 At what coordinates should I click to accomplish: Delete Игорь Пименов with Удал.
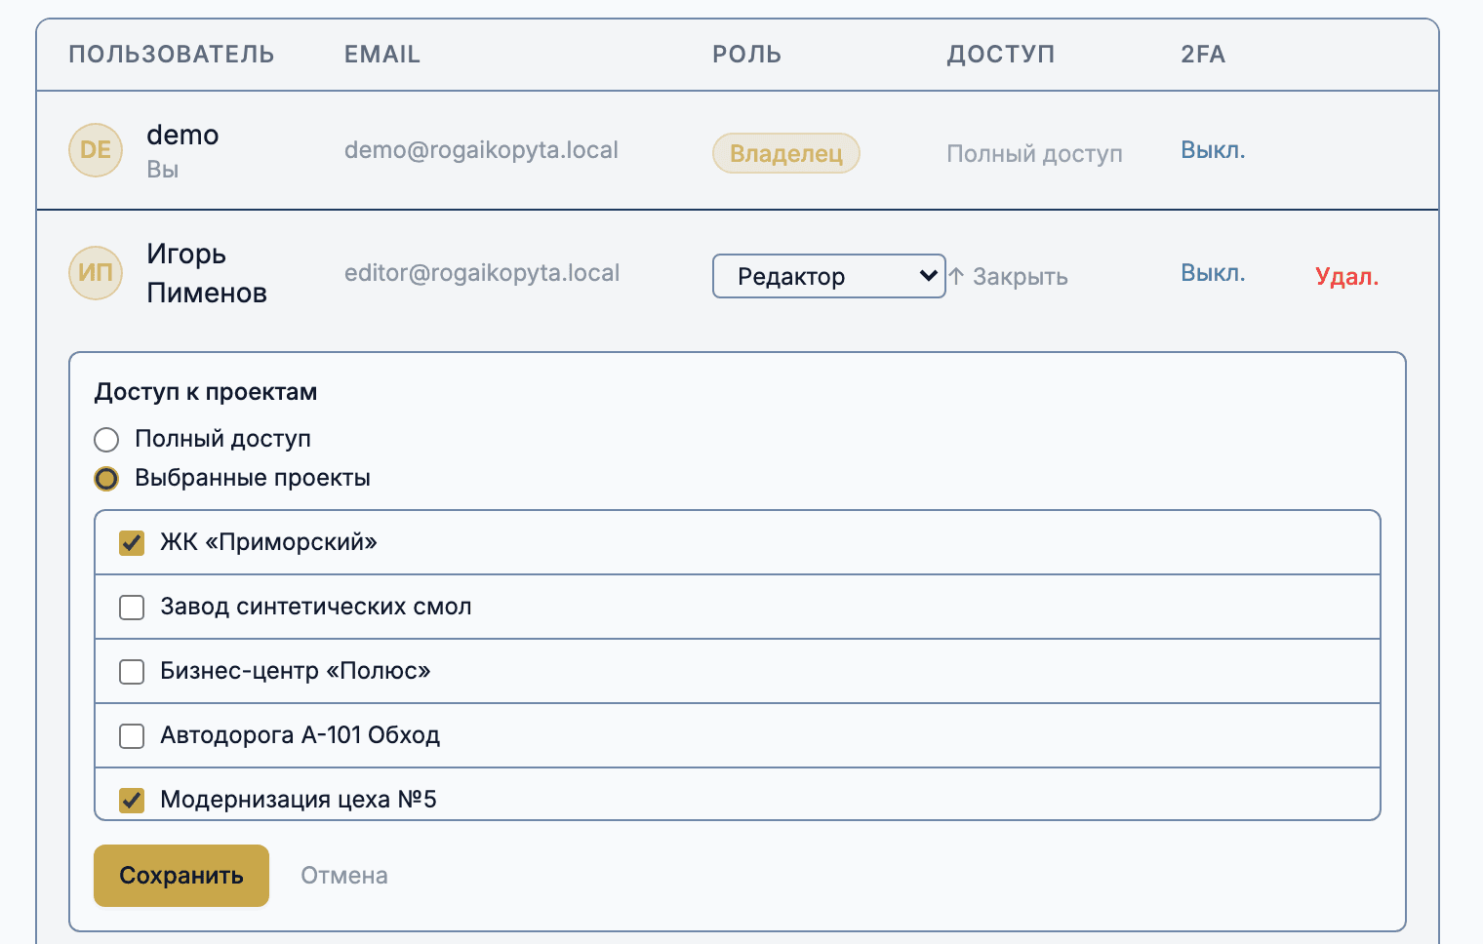point(1347,277)
